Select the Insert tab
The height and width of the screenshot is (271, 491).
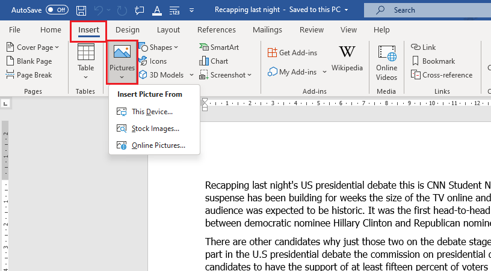88,29
